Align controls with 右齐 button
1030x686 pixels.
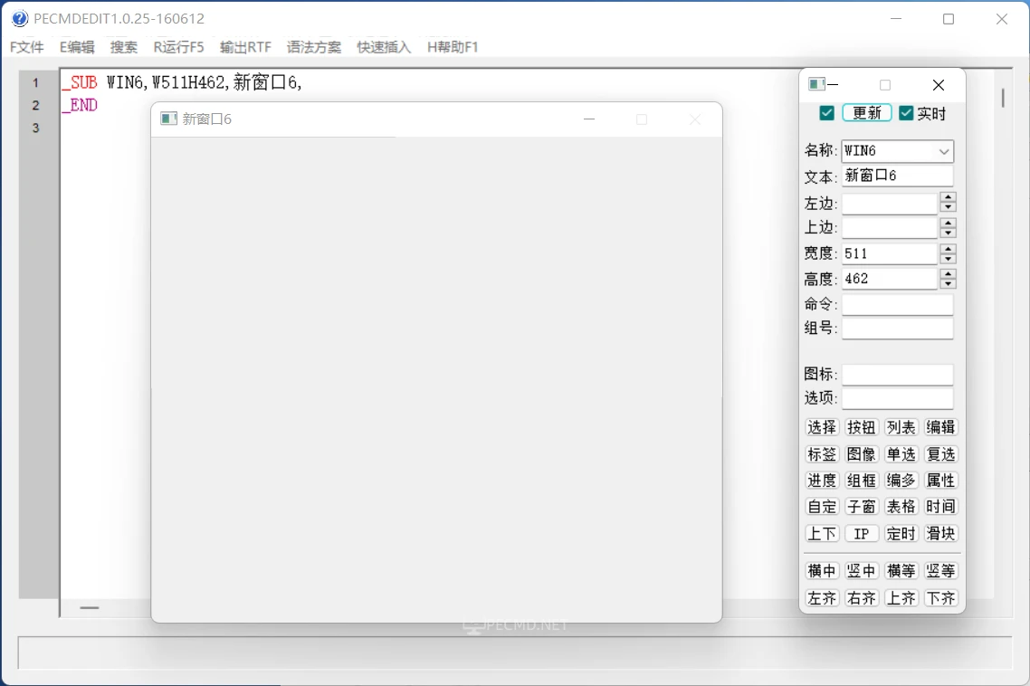[x=861, y=598]
